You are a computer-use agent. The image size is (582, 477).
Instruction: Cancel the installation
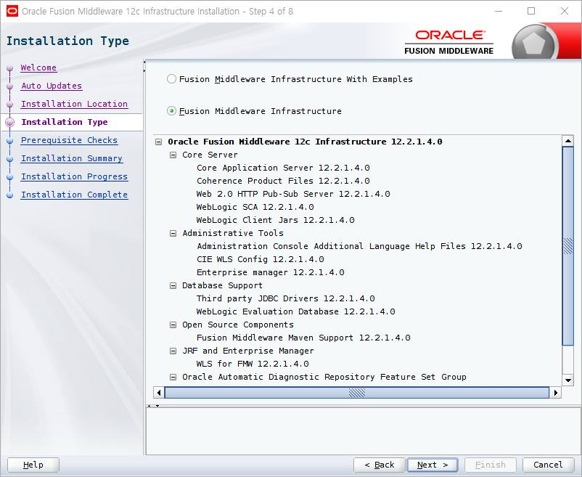pos(548,465)
